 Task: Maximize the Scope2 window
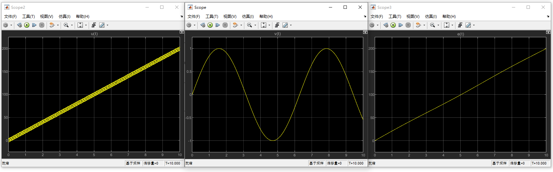[x=162, y=7]
